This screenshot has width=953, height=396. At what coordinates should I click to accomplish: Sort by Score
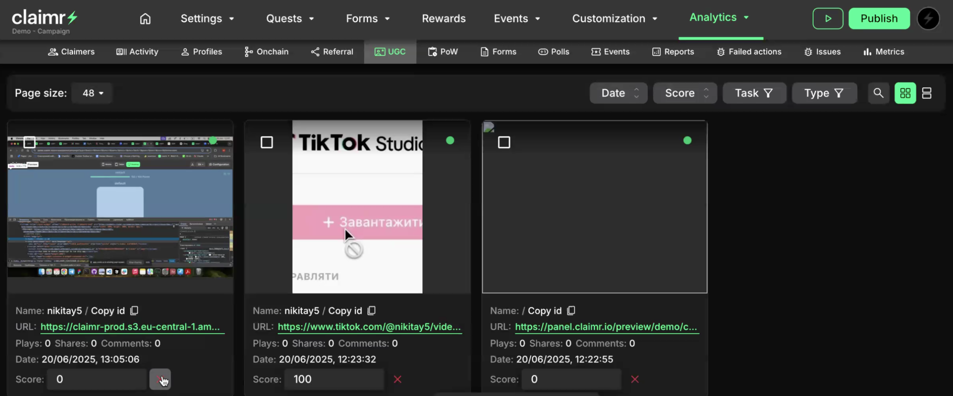click(x=685, y=93)
